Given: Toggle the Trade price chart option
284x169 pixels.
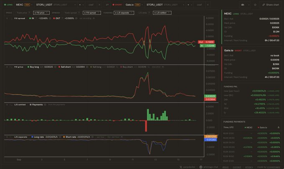Looking at the screenshot, I should [x=23, y=13].
